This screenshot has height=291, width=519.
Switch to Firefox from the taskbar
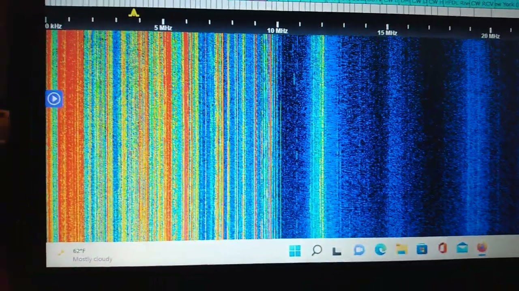(482, 247)
